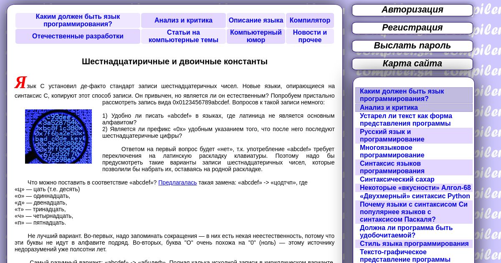Open «Устарел ли текст как форма представления программы»
Screen dimensions: 501x263
click(414, 120)
